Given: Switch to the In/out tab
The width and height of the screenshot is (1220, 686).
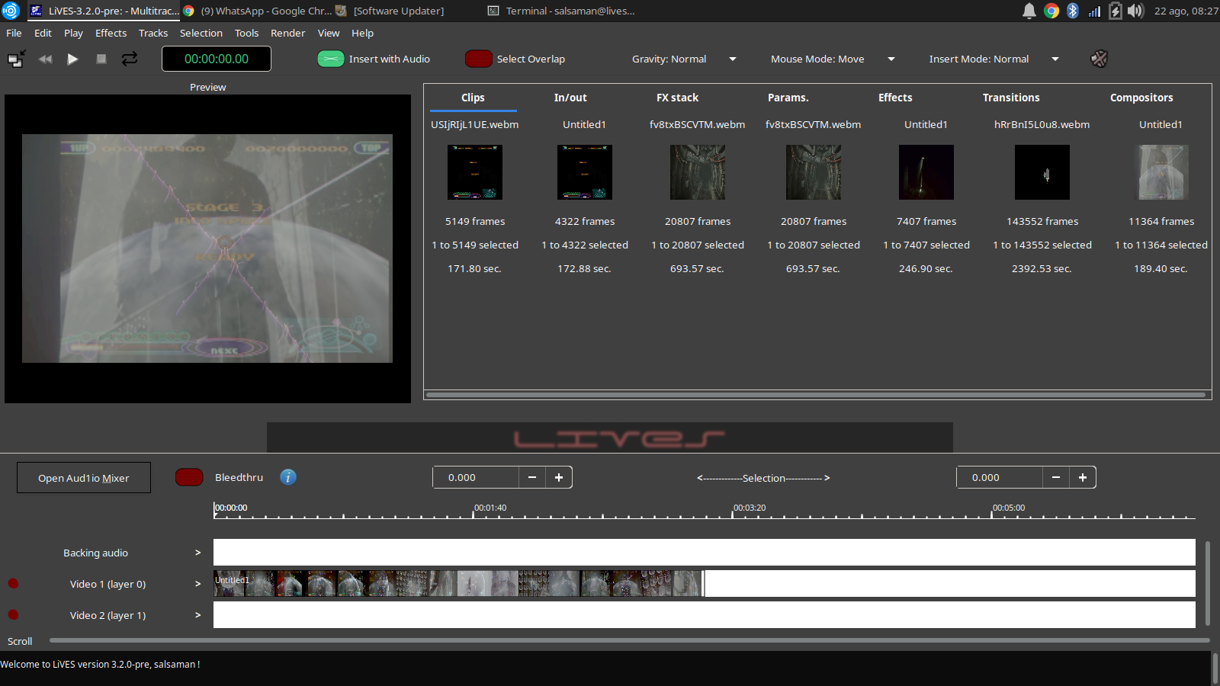Looking at the screenshot, I should pos(570,98).
